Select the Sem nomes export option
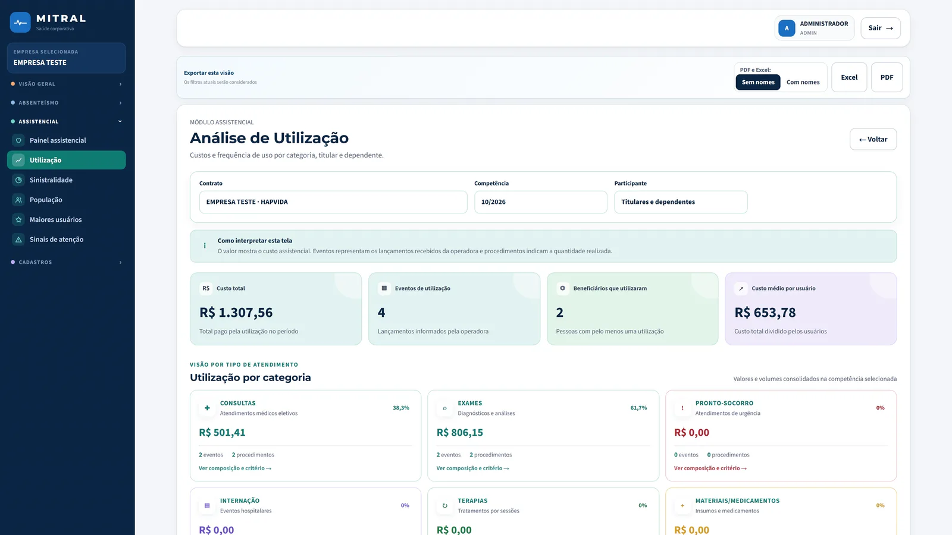Image resolution: width=952 pixels, height=535 pixels. click(x=758, y=82)
